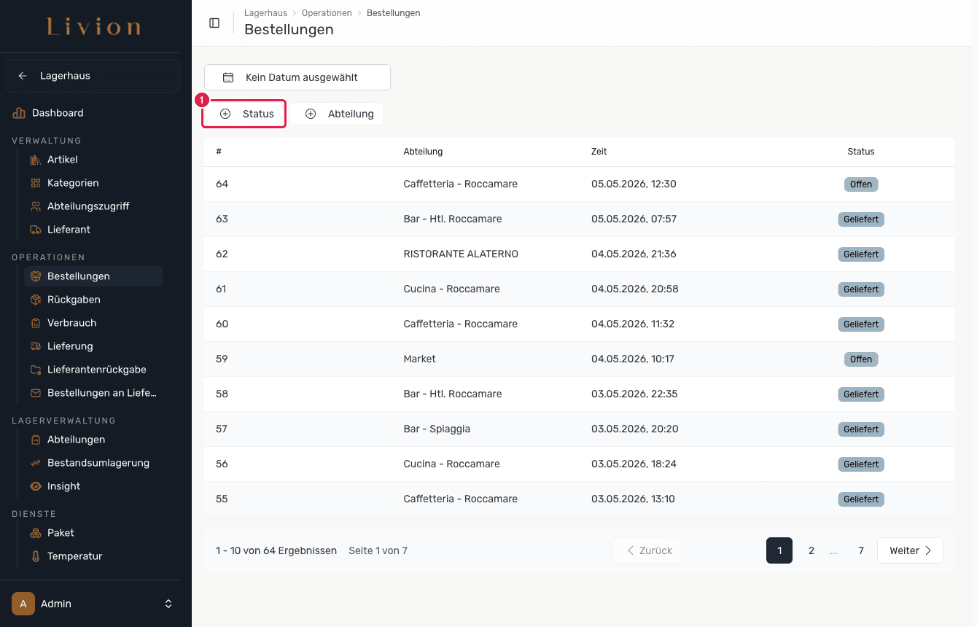This screenshot has width=977, height=627.
Task: Click the Lagerhaus back button
Action: (93, 76)
